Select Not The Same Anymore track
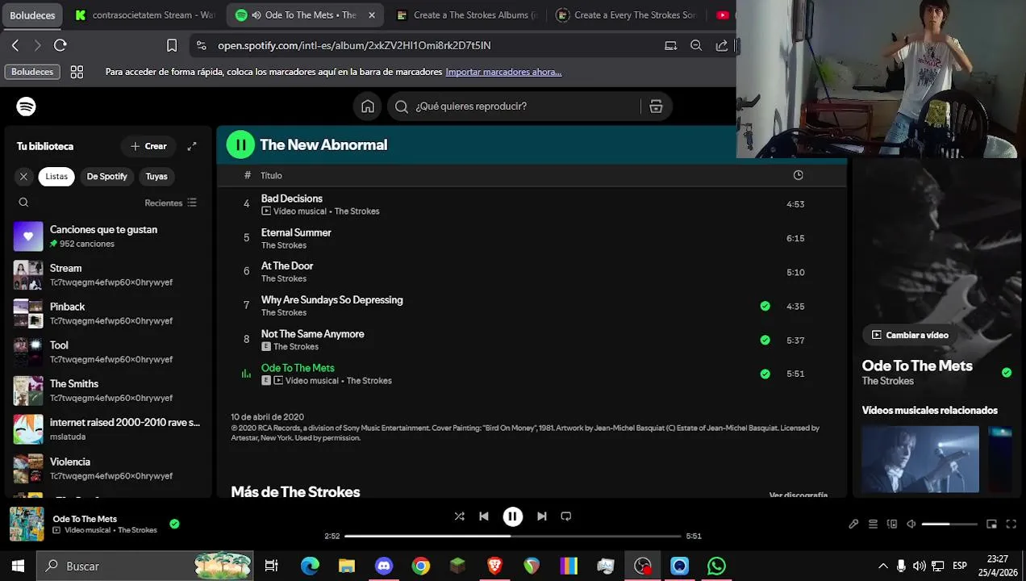Viewport: 1026px width, 581px height. (x=532, y=340)
